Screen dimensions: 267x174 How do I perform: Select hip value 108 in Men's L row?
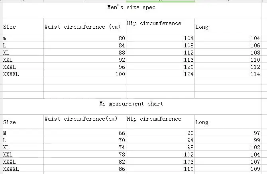161,45
